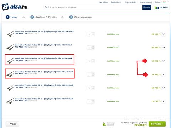Click the 29 090 Ft price

click(156, 48)
